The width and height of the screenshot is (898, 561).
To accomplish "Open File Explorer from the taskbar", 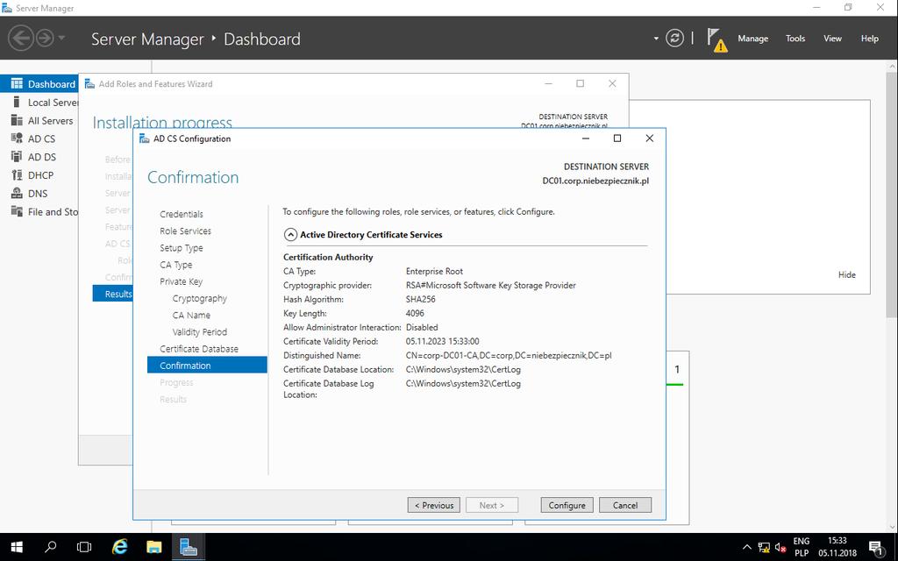I will pyautogui.click(x=154, y=547).
